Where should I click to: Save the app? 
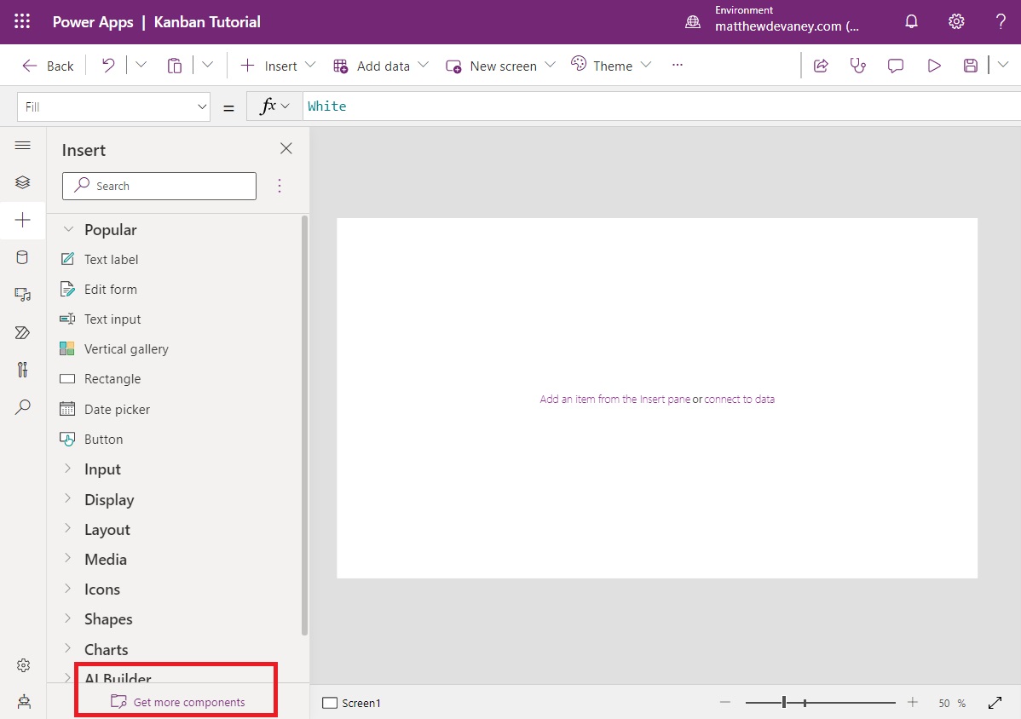(x=970, y=65)
